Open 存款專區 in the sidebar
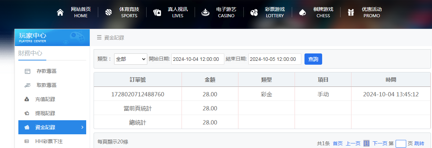This screenshot has height=148, width=432. (x=46, y=71)
